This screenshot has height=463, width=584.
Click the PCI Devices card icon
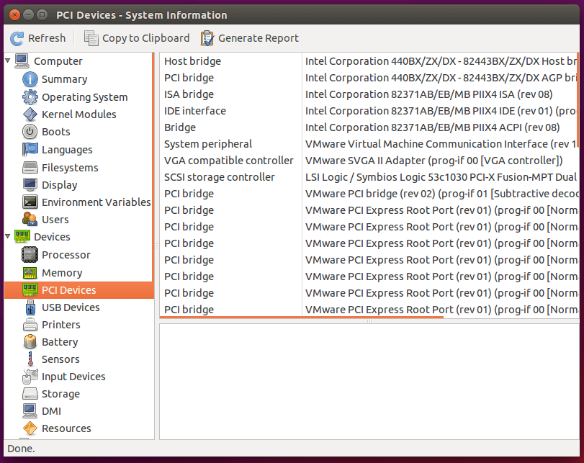click(30, 289)
